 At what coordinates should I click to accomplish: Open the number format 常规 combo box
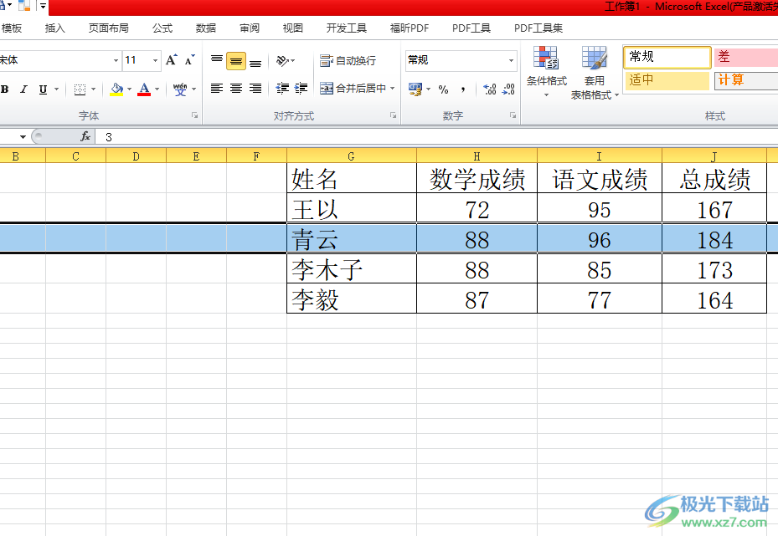(x=461, y=60)
